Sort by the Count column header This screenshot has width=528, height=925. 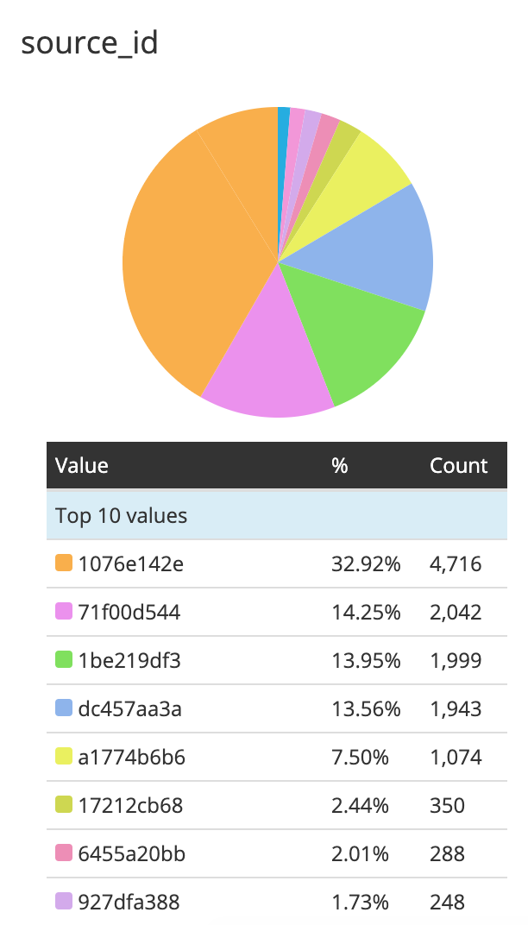pos(458,465)
